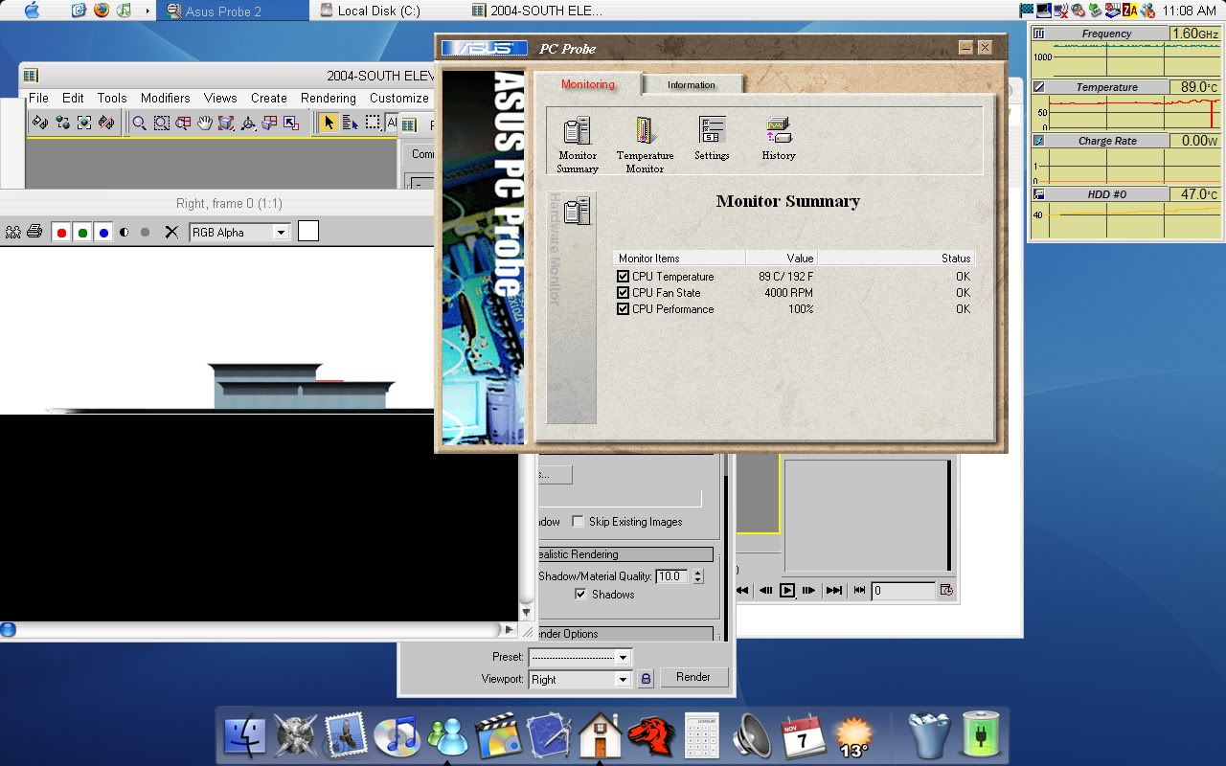The width and height of the screenshot is (1226, 766).
Task: Sort by the Status column header
Action: (x=896, y=258)
